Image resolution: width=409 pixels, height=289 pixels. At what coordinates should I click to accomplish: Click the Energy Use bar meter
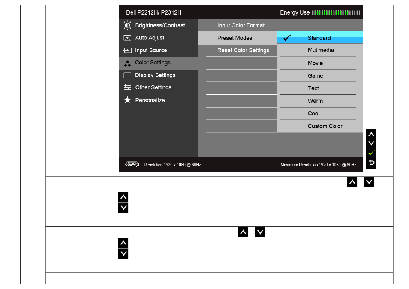[x=336, y=12]
